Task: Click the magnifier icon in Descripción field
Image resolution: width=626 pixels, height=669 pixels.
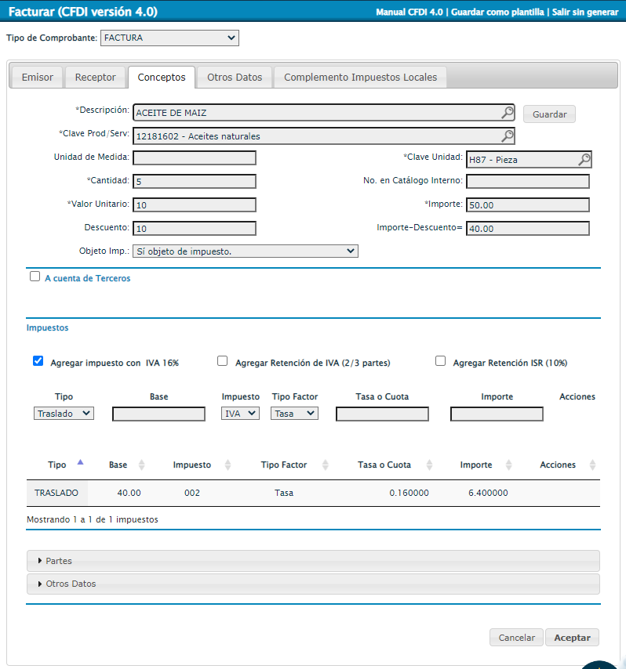Action: [507, 113]
